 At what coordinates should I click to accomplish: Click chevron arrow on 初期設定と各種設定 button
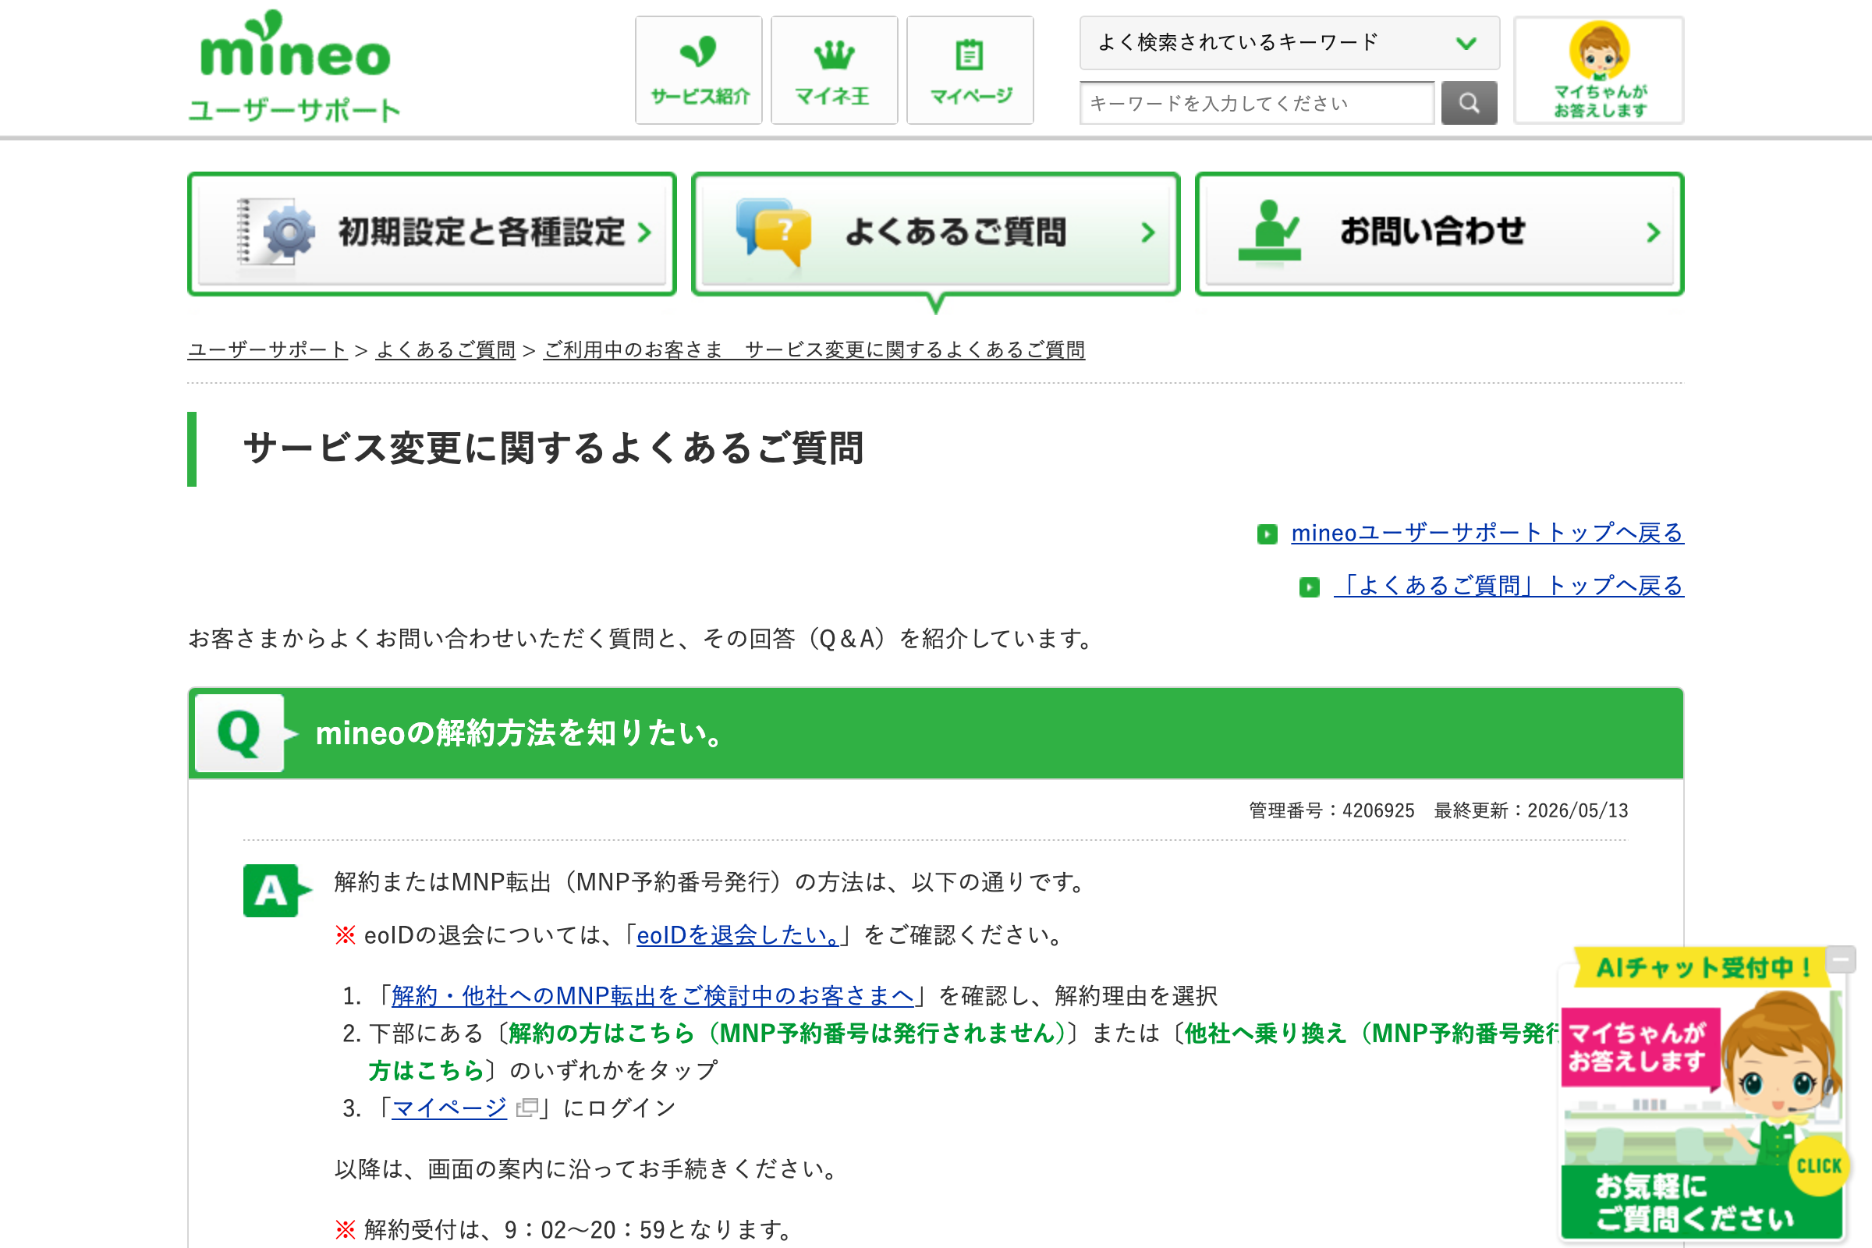click(645, 232)
